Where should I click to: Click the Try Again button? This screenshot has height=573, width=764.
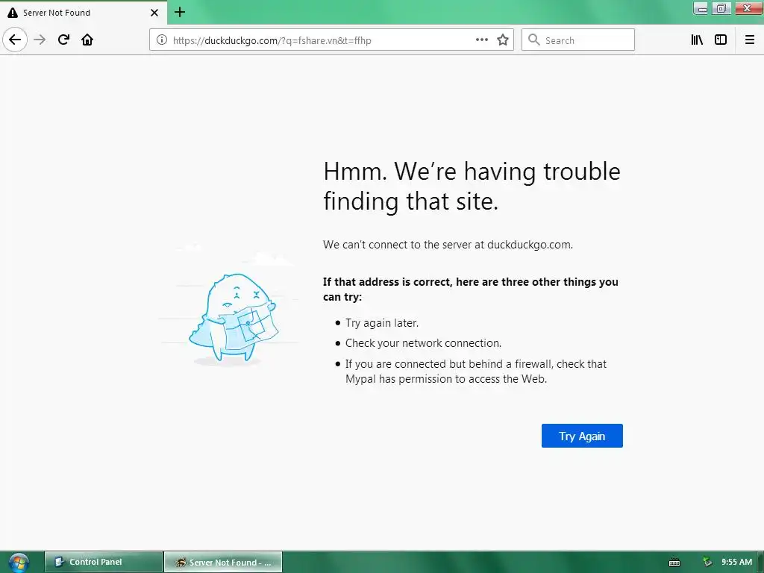coord(582,436)
